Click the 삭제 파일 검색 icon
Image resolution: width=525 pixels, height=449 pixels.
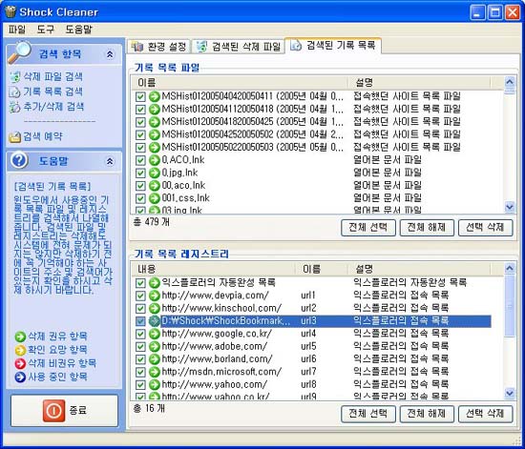[14, 77]
